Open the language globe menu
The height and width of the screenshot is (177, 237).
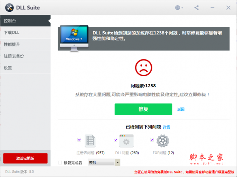[x=179, y=8]
